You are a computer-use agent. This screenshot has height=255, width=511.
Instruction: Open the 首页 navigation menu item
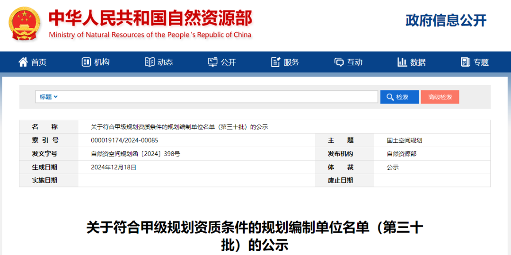coord(39,62)
